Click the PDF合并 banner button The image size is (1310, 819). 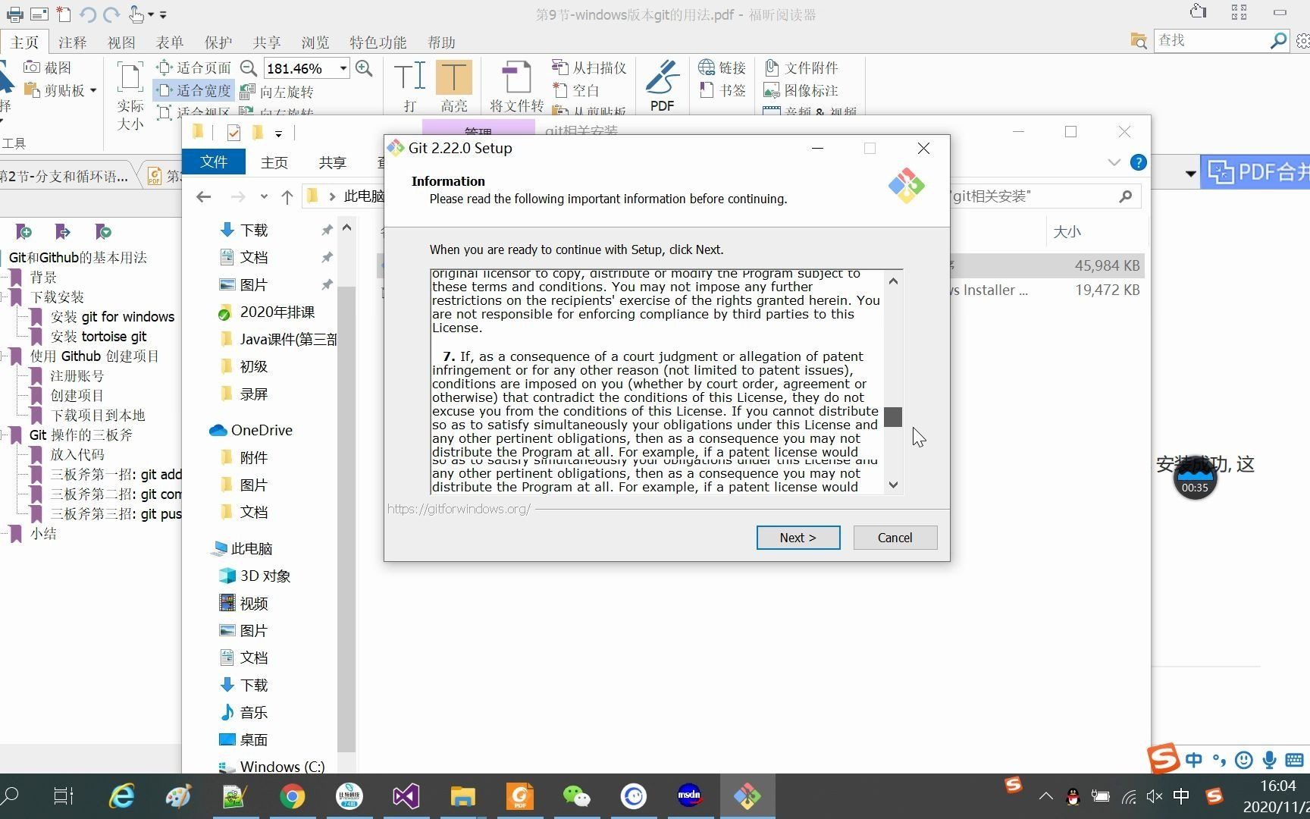[x=1255, y=172]
